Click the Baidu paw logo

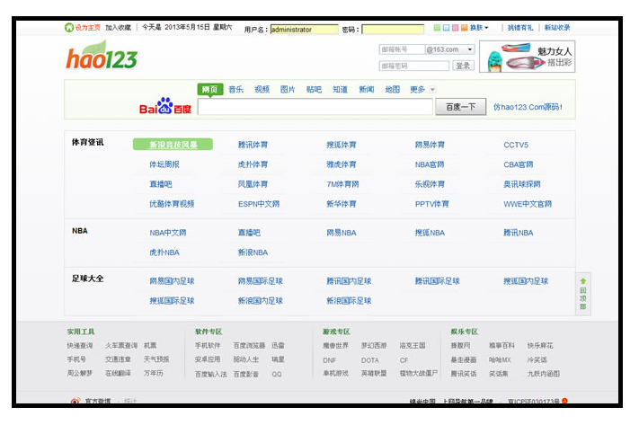pos(165,106)
